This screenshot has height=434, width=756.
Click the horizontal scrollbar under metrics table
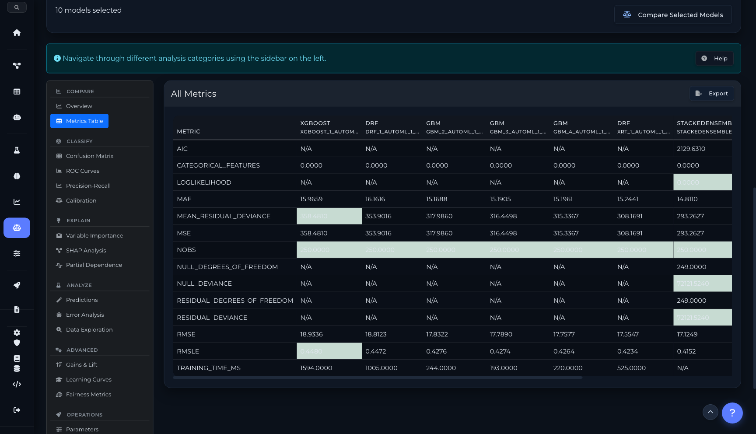pyautogui.click(x=377, y=378)
